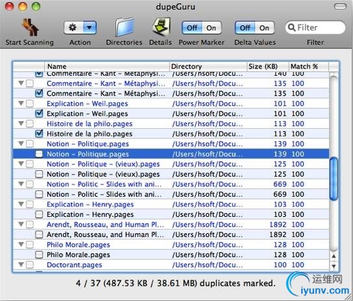This screenshot has height=301, width=353.
Task: Turn Power Marker On
Action: point(212,28)
